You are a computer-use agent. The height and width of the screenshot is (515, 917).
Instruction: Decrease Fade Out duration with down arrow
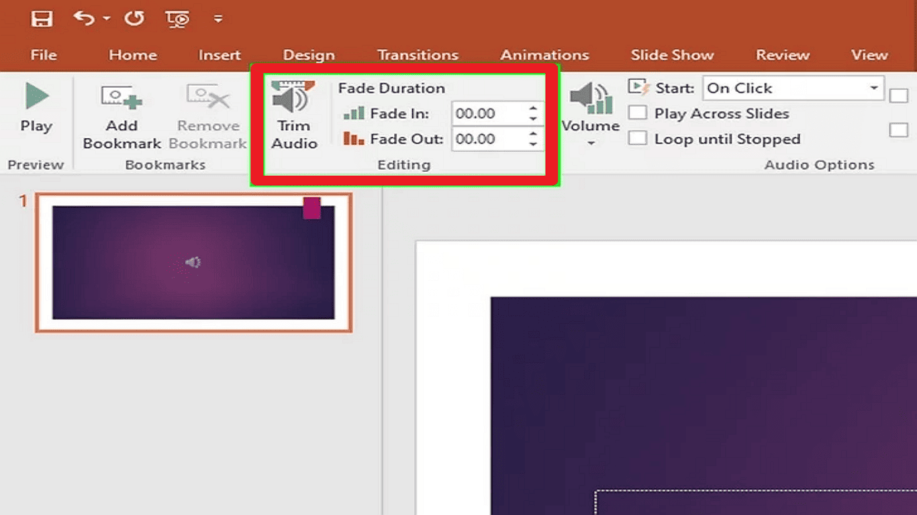pyautogui.click(x=533, y=145)
